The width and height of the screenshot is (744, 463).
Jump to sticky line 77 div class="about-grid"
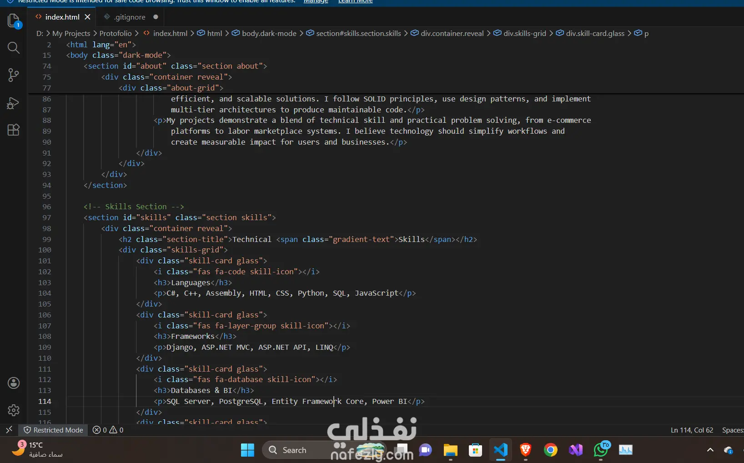[x=171, y=88]
